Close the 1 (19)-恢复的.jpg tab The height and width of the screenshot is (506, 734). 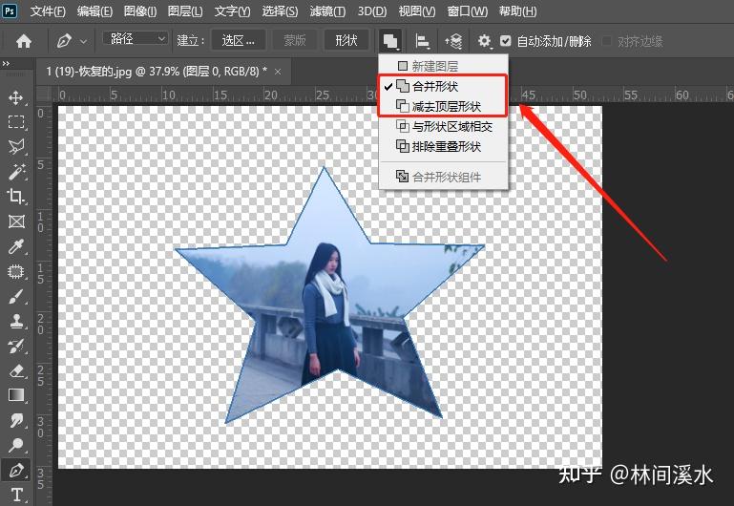point(278,72)
